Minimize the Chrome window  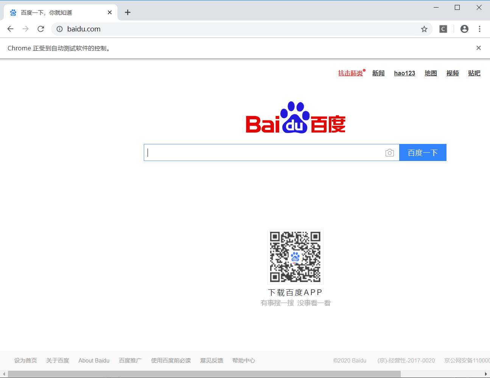(436, 8)
